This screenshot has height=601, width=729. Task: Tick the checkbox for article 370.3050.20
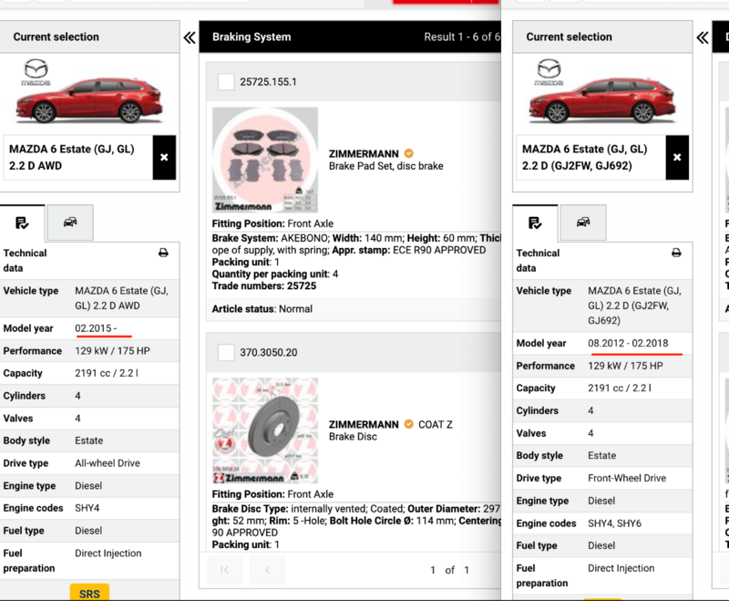226,353
